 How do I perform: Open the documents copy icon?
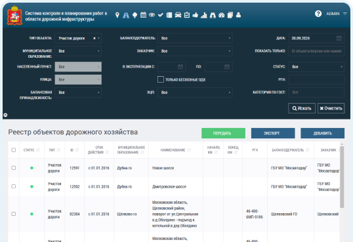230,15
